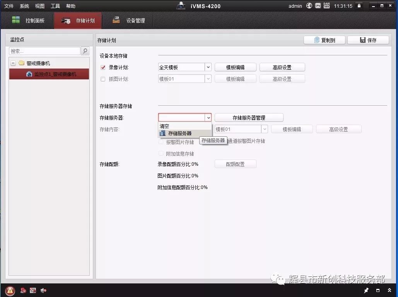
Task: Click 模板编辑 in 存储内容 row
Action: click(292, 129)
